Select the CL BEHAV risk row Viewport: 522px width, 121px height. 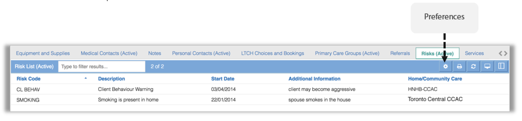pos(260,89)
